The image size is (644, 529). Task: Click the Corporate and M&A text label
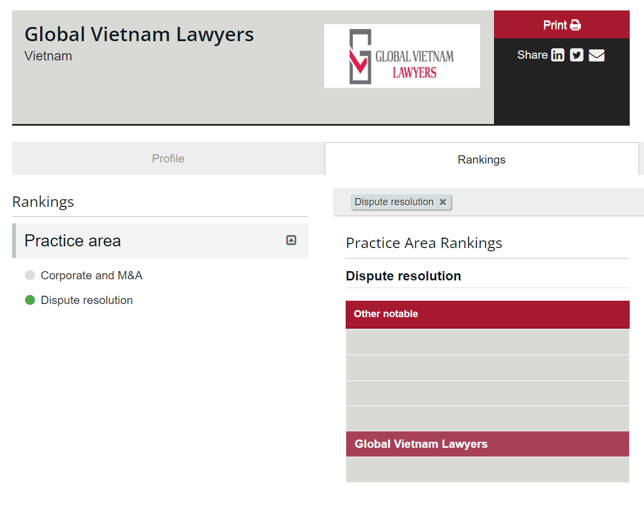tap(92, 275)
